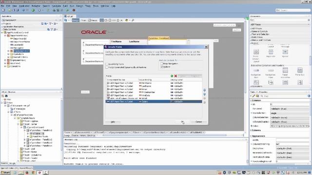
Task: Switch to the Source editor tab
Action: (x=75, y=136)
